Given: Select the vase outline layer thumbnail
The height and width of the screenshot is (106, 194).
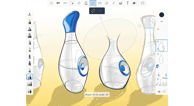Looking at the screenshot, I should pyautogui.click(x=162, y=46).
